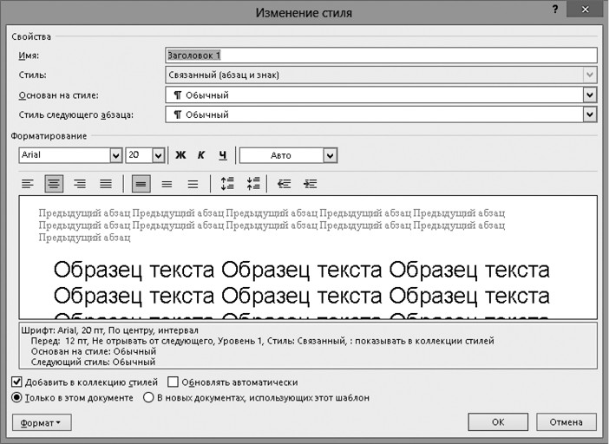This screenshot has height=444, width=609.
Task: Apply justified alignment to text
Action: (106, 184)
